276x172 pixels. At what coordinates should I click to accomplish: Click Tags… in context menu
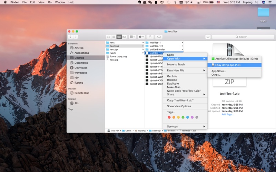(185, 112)
